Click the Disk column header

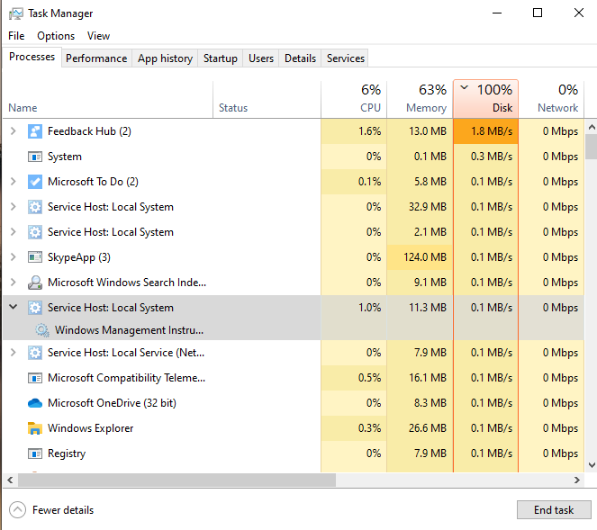[486, 99]
